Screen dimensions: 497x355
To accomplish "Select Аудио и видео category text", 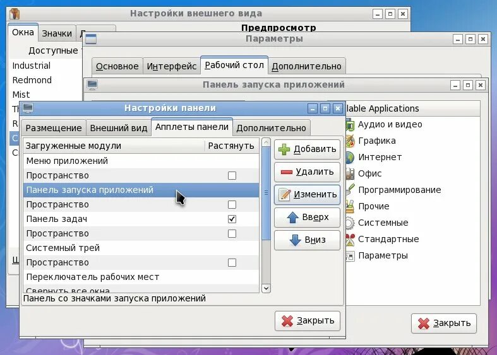I will click(390, 125).
